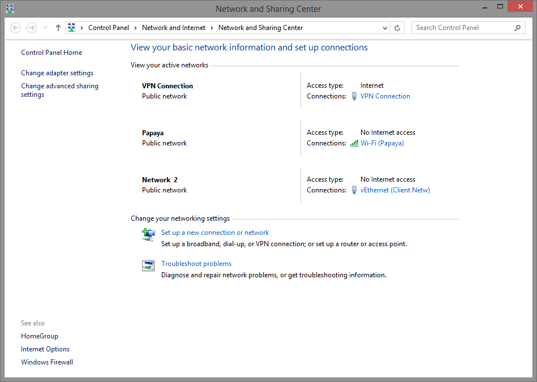Click the vEthernet adapter icon
537x382 pixels.
(x=354, y=190)
